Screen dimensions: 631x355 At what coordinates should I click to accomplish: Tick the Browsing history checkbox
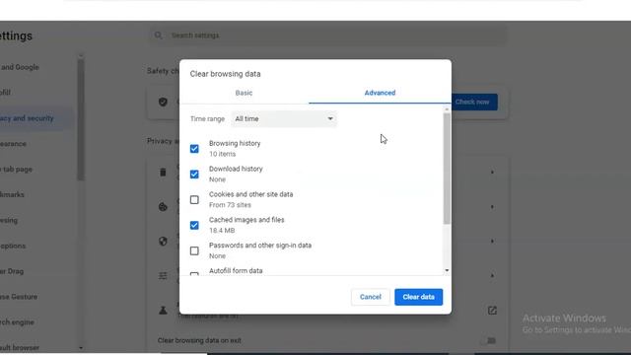click(194, 149)
